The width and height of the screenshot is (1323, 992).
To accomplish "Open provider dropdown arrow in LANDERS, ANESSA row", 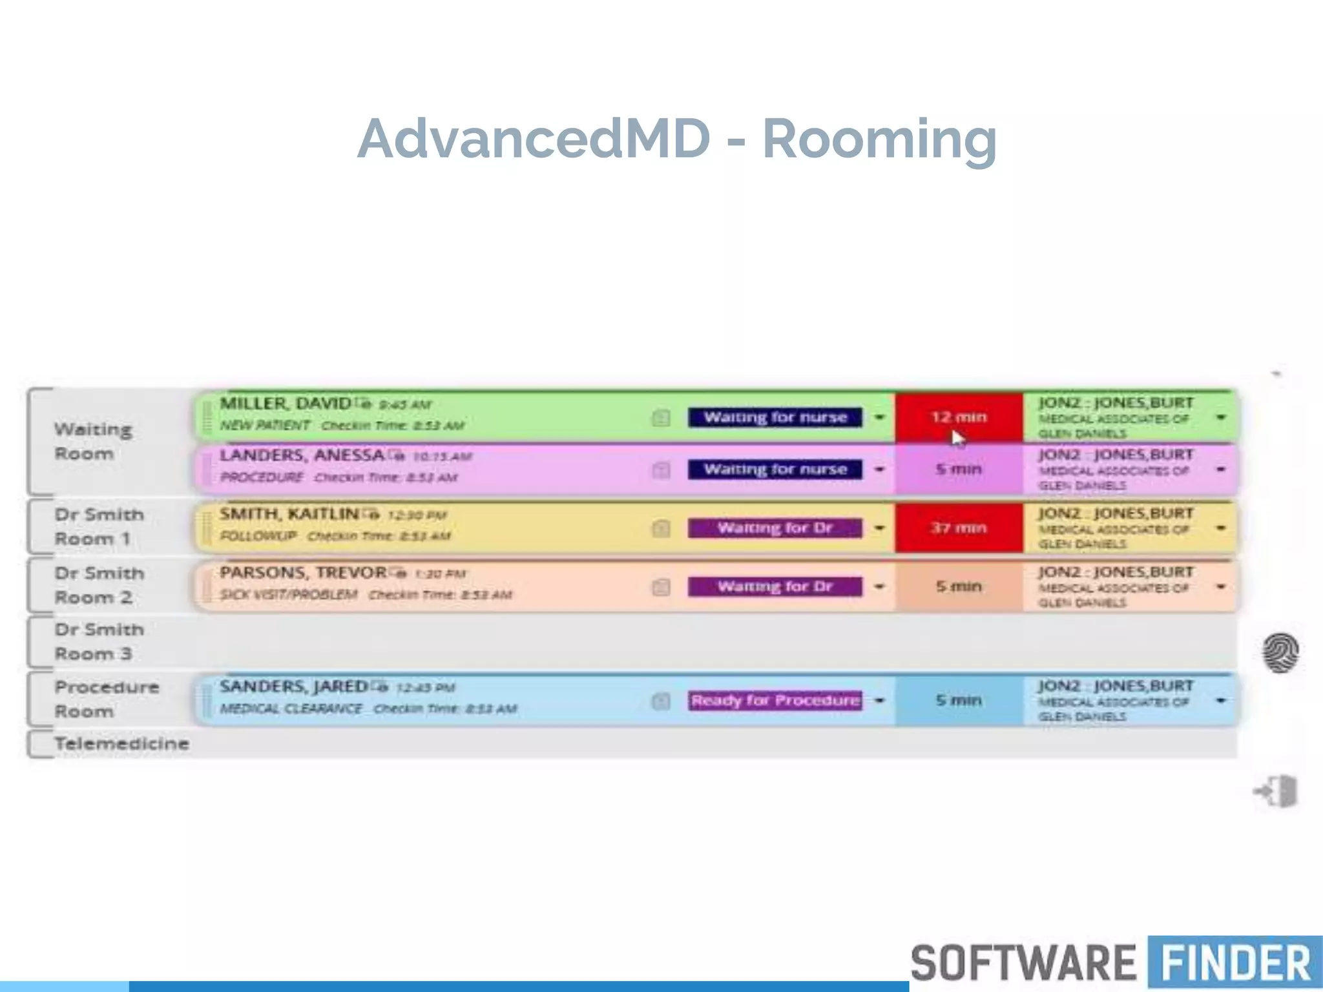I will click(1221, 470).
